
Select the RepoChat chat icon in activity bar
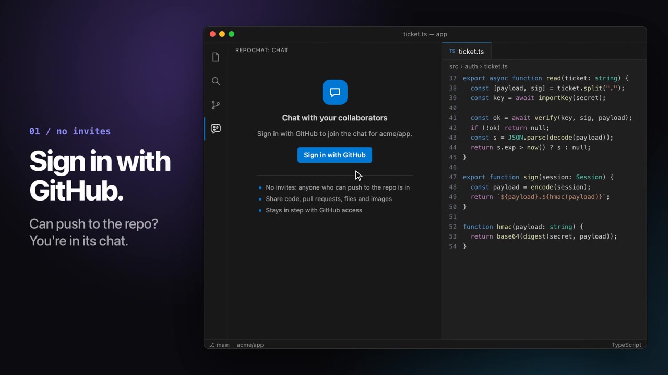pos(216,129)
